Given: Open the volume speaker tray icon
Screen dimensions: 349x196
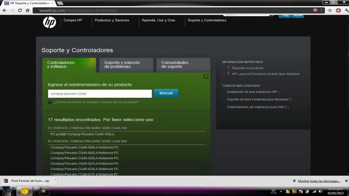Looking at the screenshot, I should 321,191.
